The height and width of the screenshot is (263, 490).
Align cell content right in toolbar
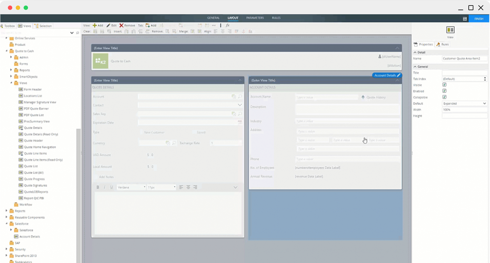pos(230,31)
